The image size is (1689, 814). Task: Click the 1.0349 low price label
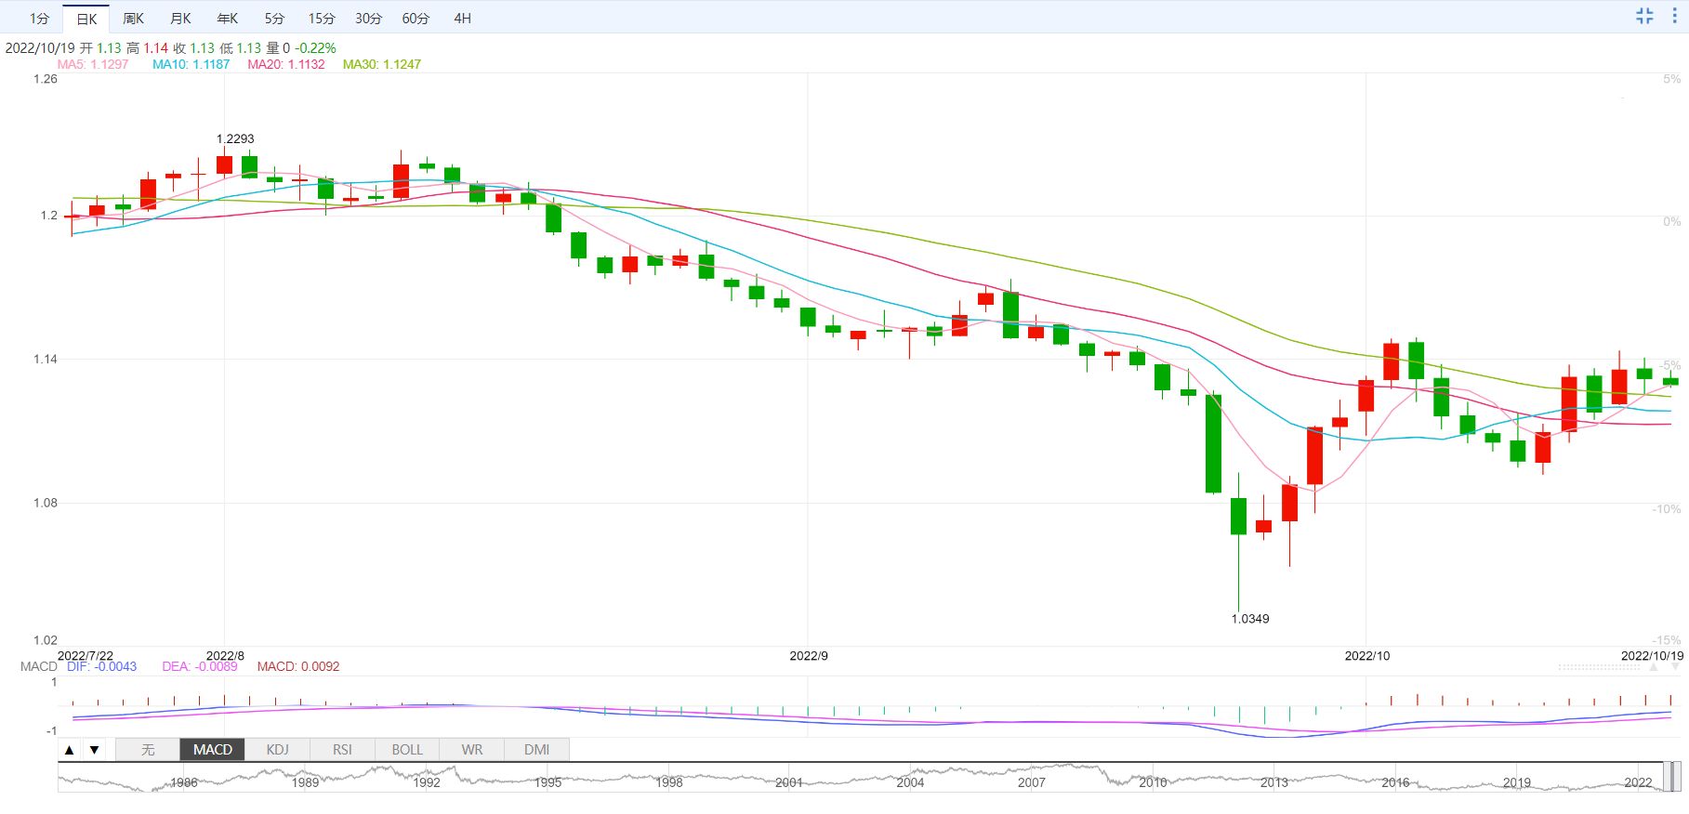pos(1250,619)
